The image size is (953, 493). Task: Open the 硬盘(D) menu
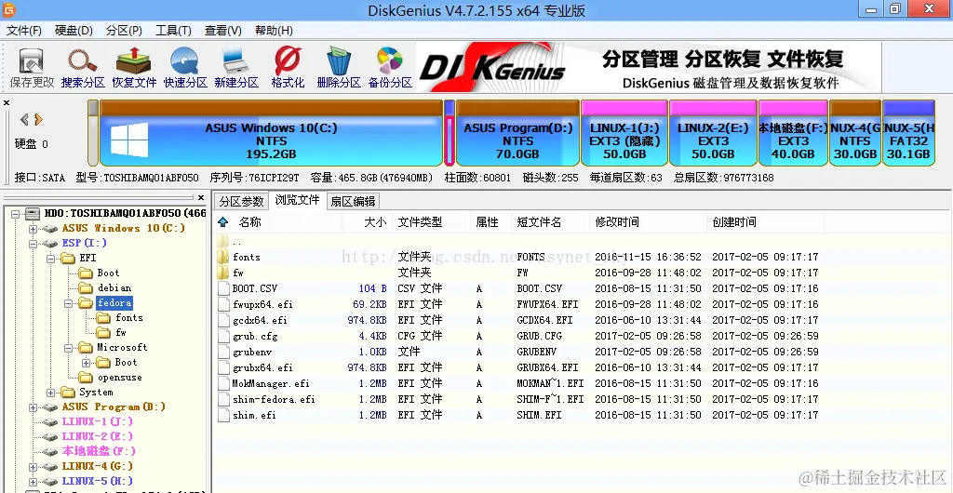tap(74, 31)
